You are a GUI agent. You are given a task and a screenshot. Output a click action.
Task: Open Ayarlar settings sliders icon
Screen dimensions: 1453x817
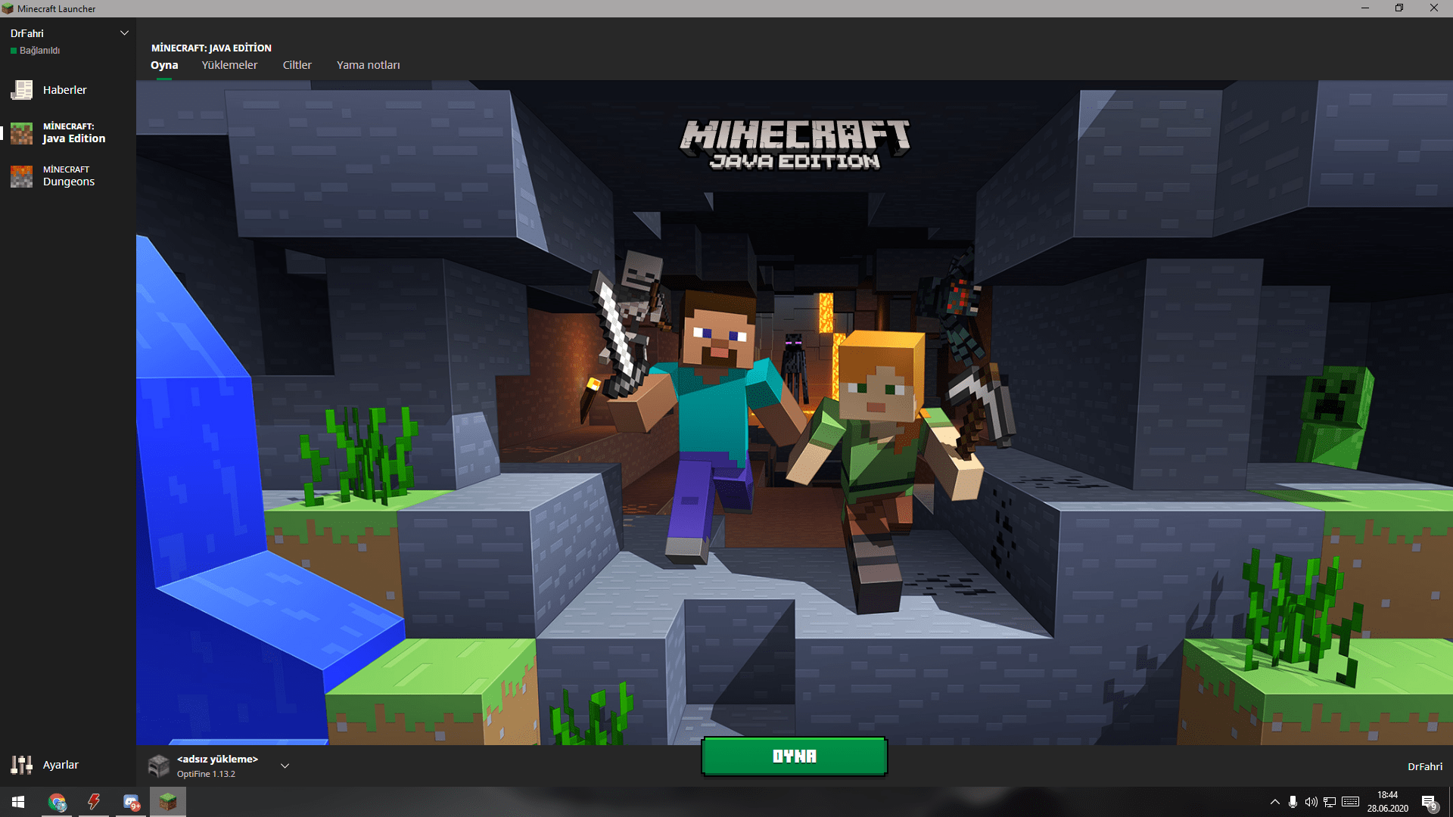(22, 765)
